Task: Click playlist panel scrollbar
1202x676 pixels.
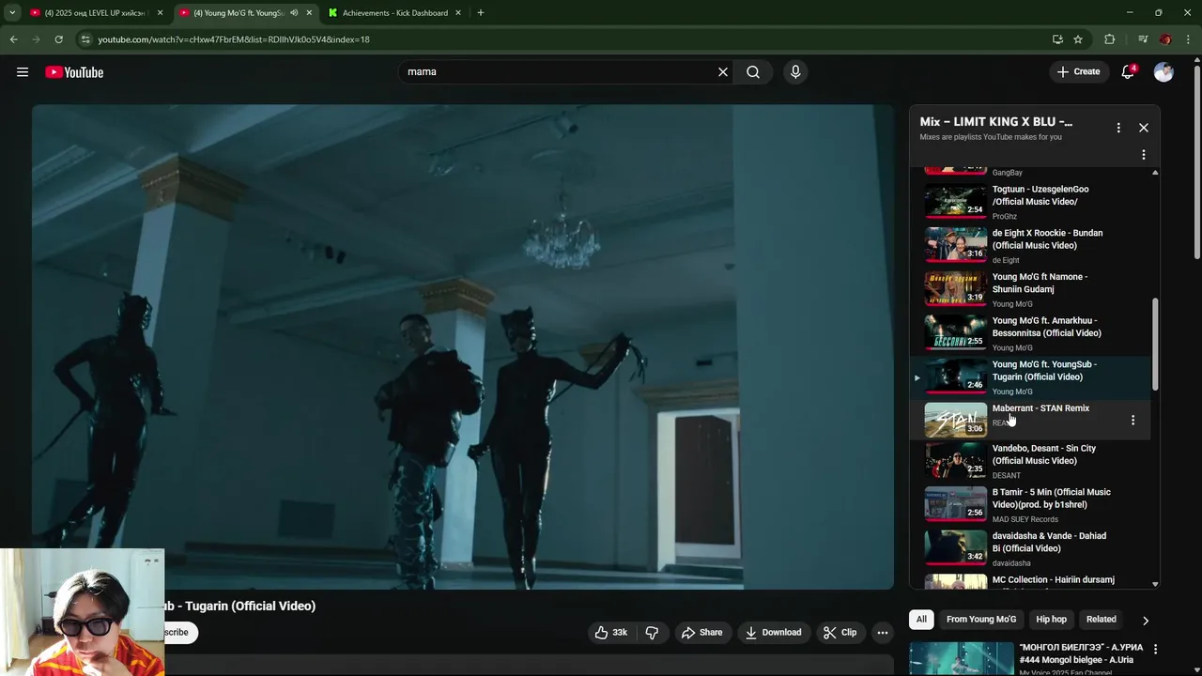Action: (1155, 346)
